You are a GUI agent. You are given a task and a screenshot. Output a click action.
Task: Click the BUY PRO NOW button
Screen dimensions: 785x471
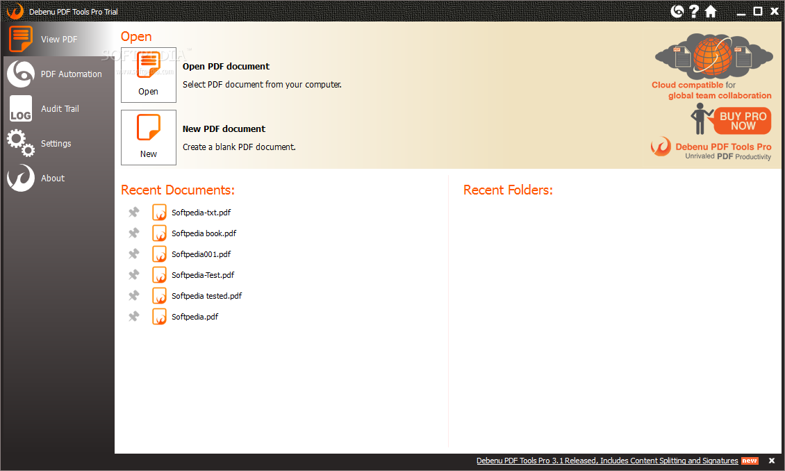743,121
